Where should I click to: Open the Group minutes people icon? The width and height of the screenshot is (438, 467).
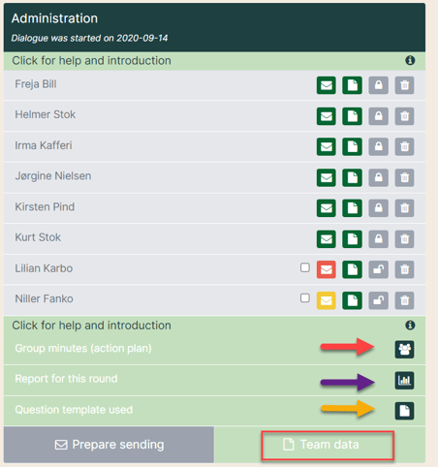[x=404, y=349]
